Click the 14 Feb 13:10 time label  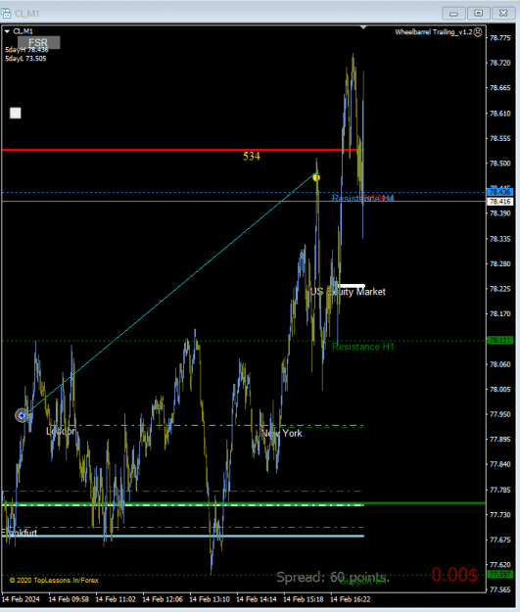[210, 599]
